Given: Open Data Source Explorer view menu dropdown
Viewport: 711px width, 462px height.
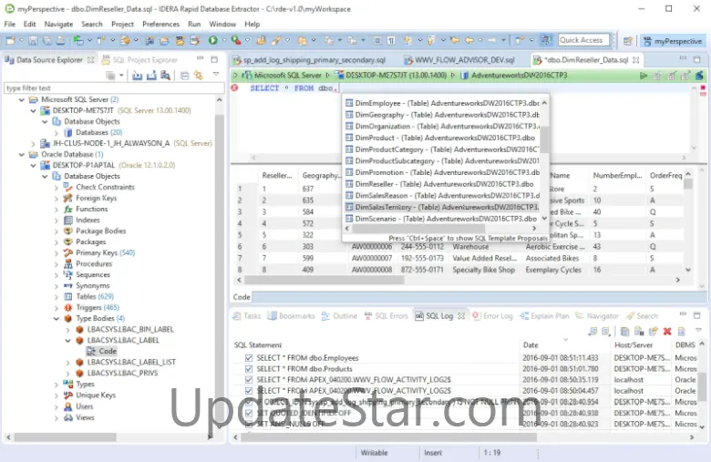Looking at the screenshot, I should [216, 75].
